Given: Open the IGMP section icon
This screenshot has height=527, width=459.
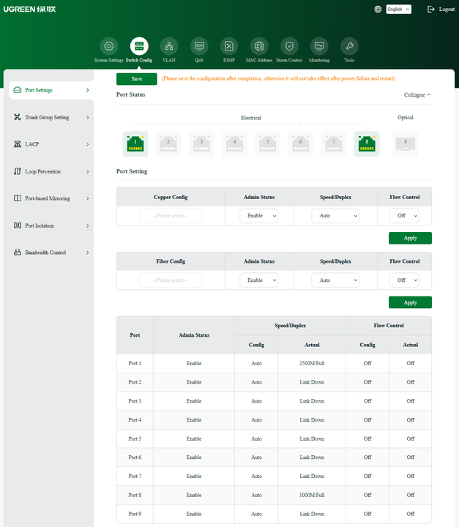Looking at the screenshot, I should point(229,46).
